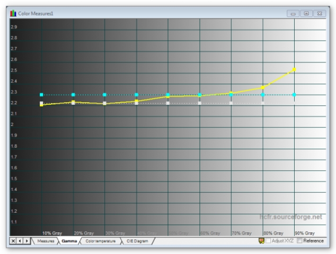Viewport: 336px width, 254px height.
Task: Click the cyan reference marker at 10% Gray
Action: 41,95
